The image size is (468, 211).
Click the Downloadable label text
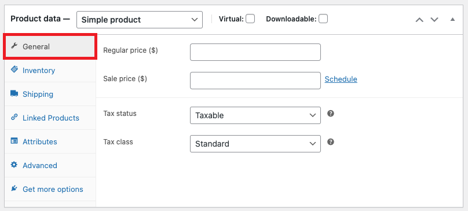point(291,19)
